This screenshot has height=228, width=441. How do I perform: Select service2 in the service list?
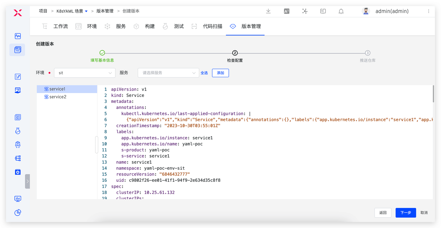coord(58,97)
